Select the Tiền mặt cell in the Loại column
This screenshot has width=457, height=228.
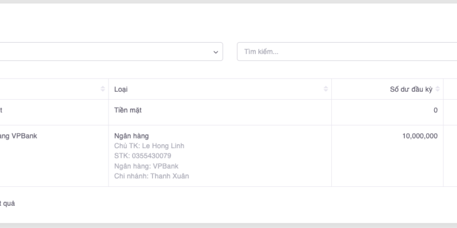tap(128, 110)
